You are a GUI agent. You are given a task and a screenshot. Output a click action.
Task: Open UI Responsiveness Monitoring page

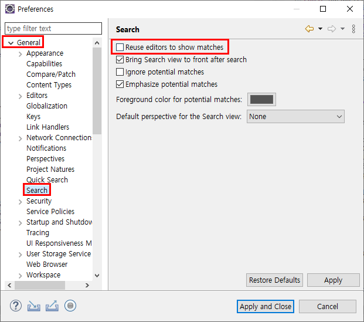click(x=59, y=243)
